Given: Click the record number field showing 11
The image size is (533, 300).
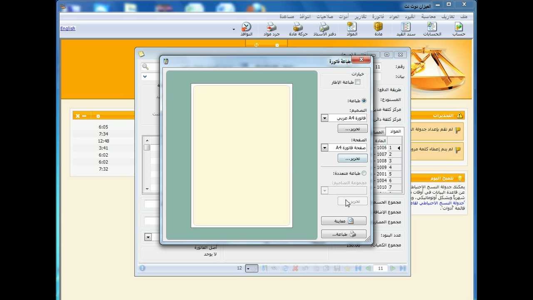Looking at the screenshot, I should 380,268.
